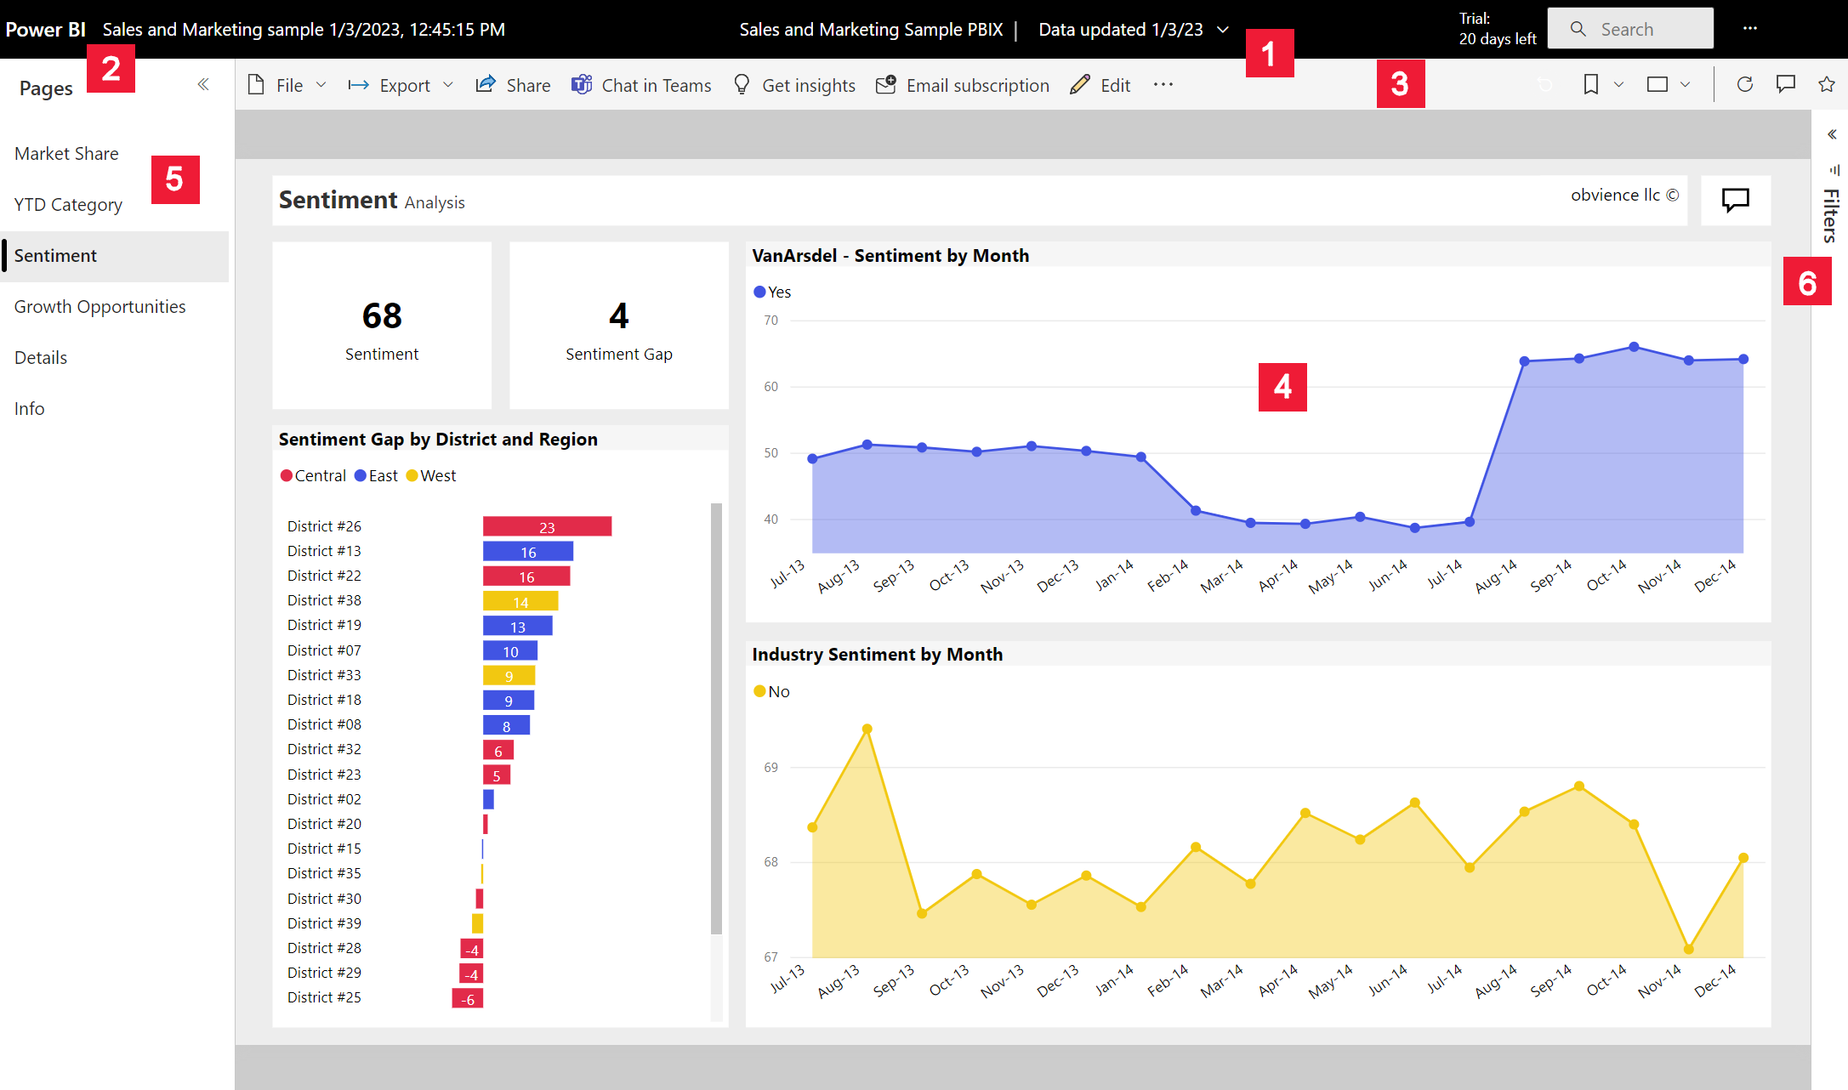
Task: Open the Market Share page
Action: (x=66, y=154)
